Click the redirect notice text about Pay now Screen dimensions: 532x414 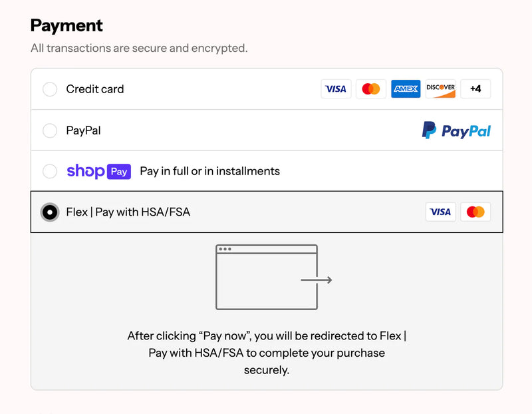[x=267, y=353]
